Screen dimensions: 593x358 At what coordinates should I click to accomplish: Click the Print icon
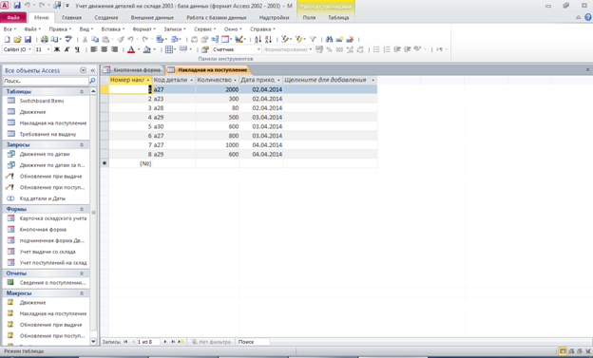point(45,39)
